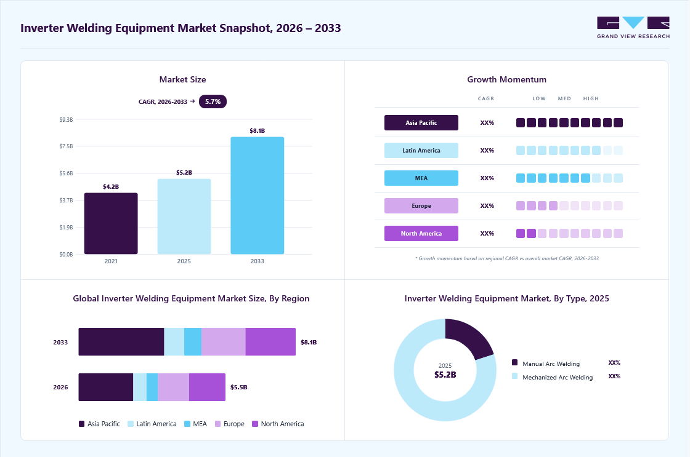
Task: Click the Europe segment of the 2033 bar
Action: coord(224,341)
